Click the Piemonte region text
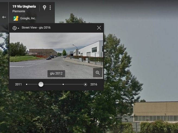178x133 pixels. coord(19,11)
